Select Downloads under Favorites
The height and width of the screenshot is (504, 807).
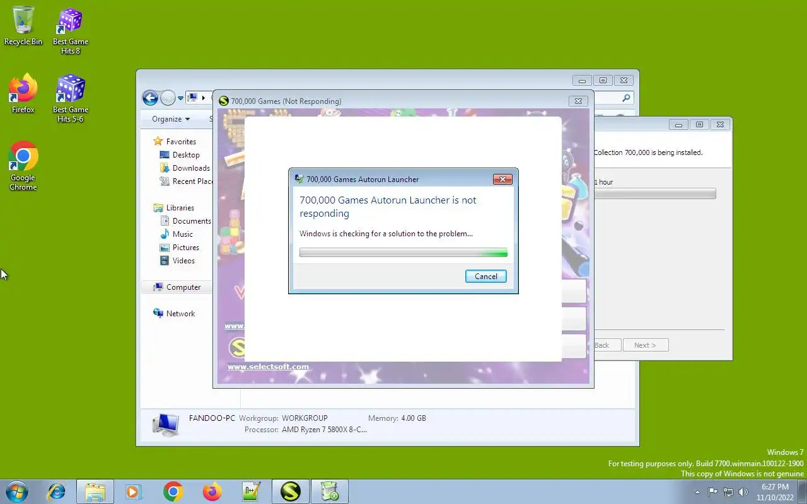191,168
